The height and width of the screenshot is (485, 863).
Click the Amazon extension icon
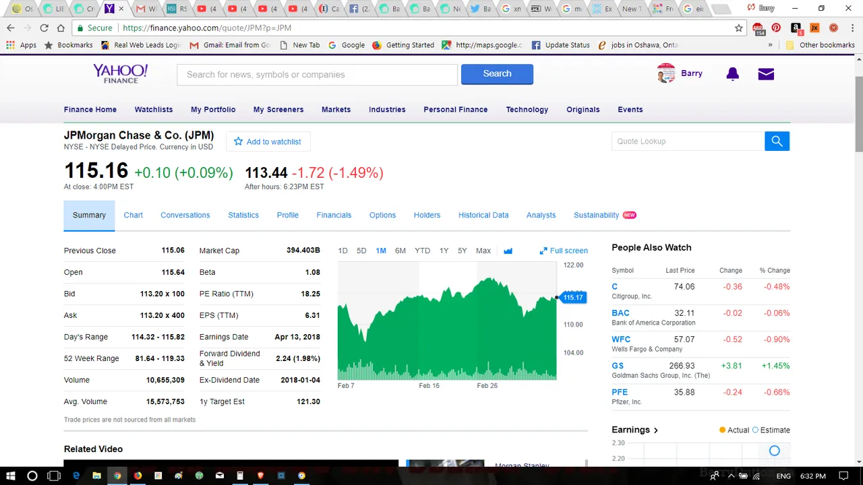coord(796,28)
